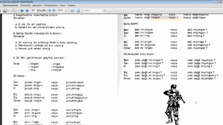Minimize the Adobe Reader window
This screenshot has height=125, width=223.
coord(215,2)
